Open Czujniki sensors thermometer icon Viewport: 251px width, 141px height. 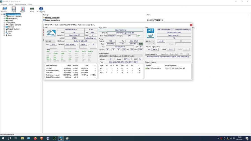(x=23, y=9)
